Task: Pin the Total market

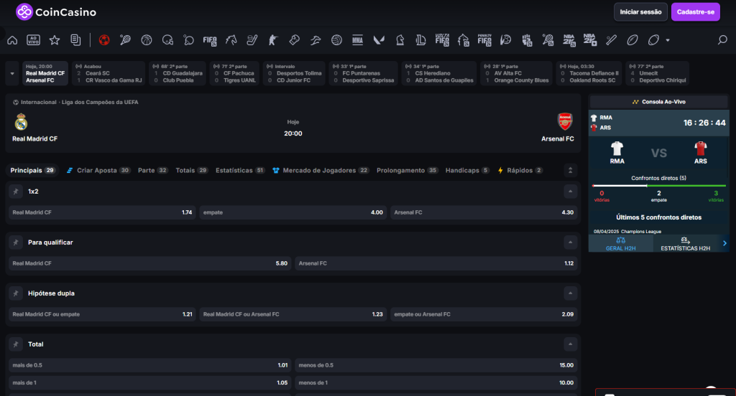Action: pyautogui.click(x=16, y=344)
